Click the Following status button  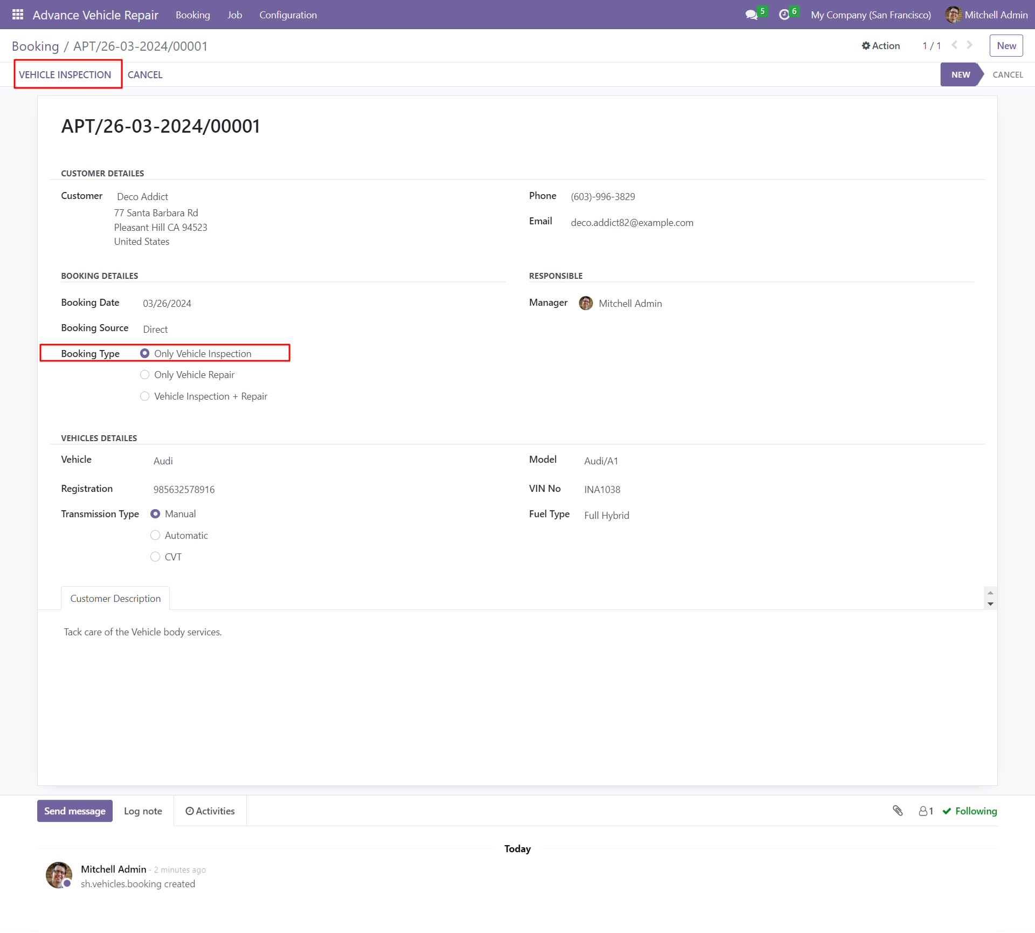click(970, 811)
